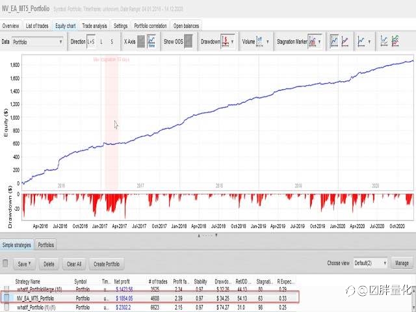Select L+S direction
This screenshot has height=312, width=416.
91,42
